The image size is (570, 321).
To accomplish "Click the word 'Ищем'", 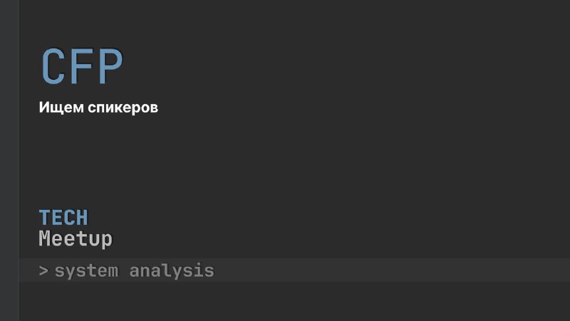I will coord(61,108).
